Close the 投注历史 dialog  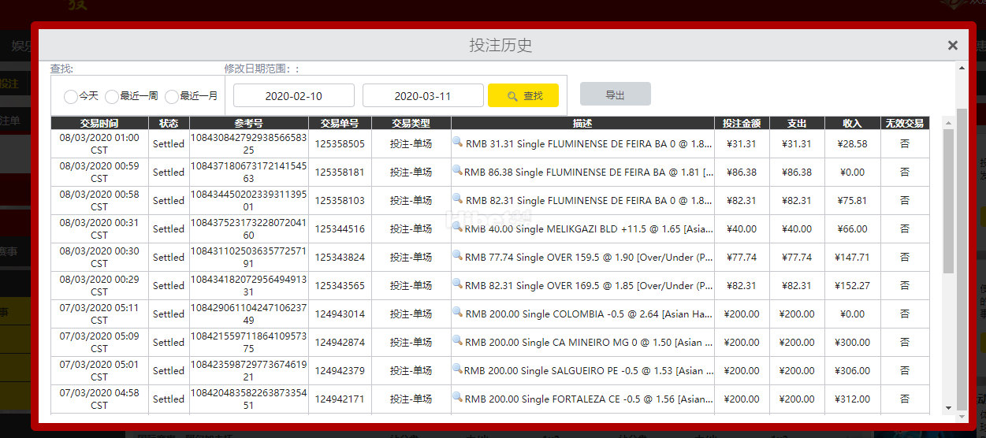(x=952, y=46)
